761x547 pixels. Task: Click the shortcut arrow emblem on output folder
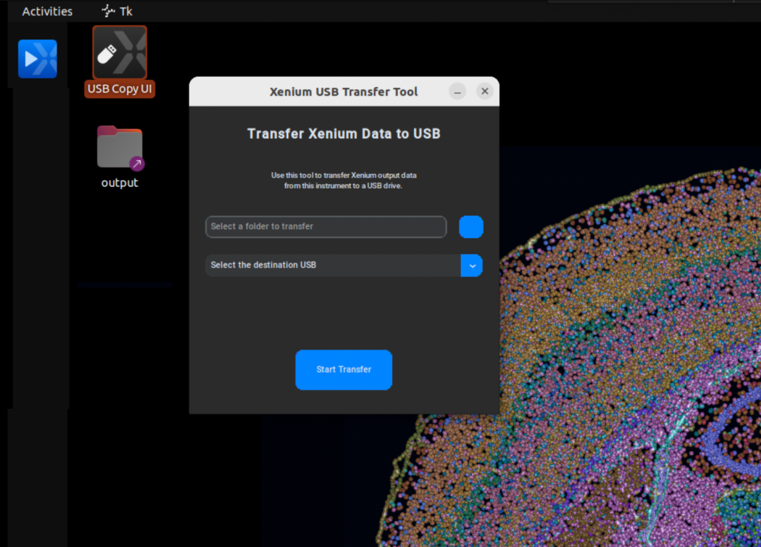coord(137,164)
